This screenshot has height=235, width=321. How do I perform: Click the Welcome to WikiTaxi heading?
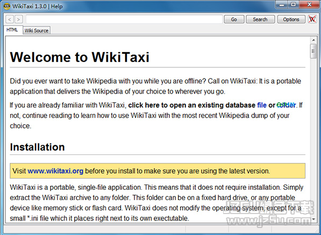pos(80,57)
